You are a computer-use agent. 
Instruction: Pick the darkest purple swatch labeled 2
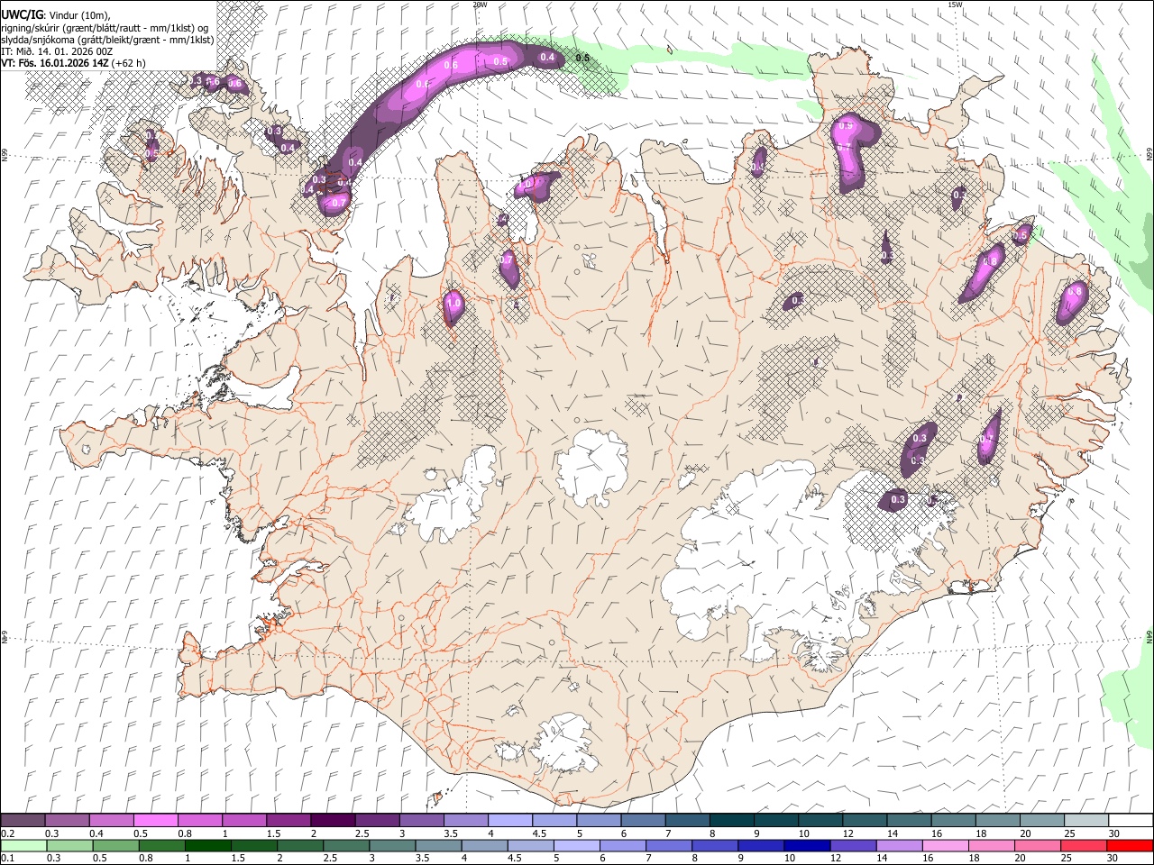[333, 821]
